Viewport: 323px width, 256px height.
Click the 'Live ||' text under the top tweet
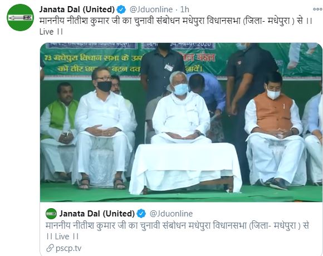[x=51, y=32]
